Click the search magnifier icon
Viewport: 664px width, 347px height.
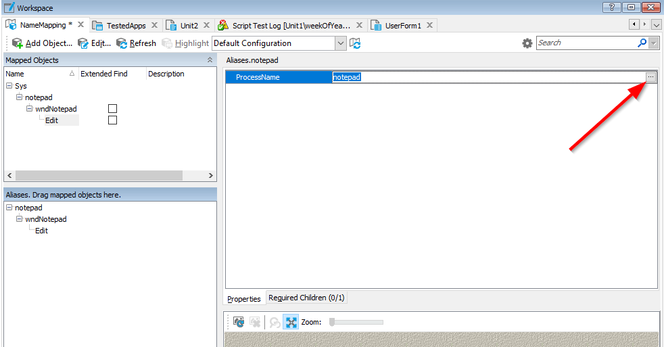click(x=642, y=43)
